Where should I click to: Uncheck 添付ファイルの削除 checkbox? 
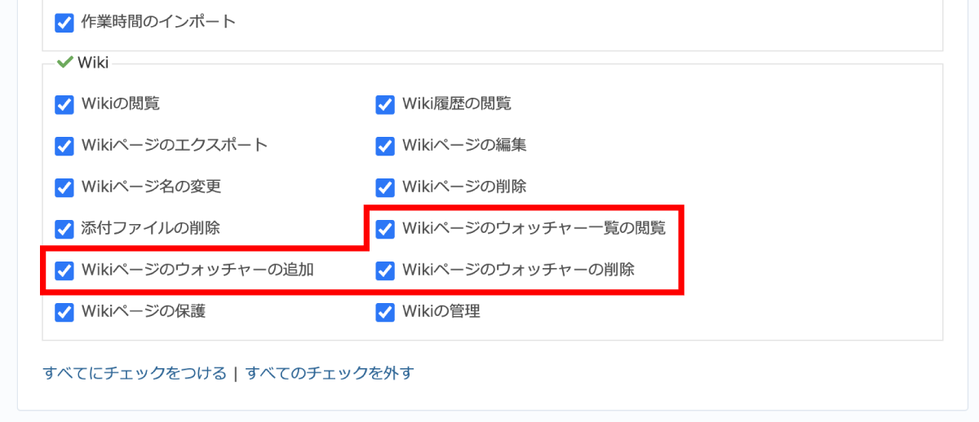point(64,229)
